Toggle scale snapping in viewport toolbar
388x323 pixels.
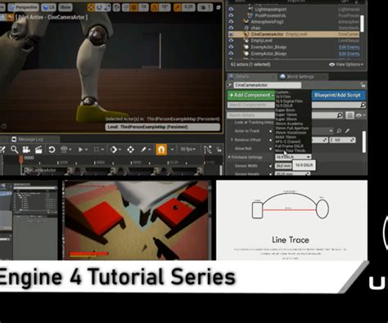point(177,7)
